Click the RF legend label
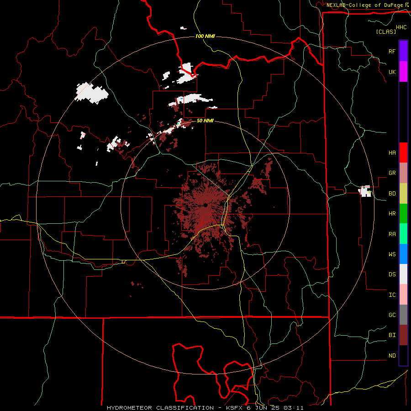 392,51
